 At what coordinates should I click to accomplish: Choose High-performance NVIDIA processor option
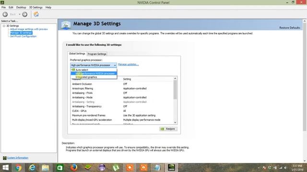coord(94,74)
